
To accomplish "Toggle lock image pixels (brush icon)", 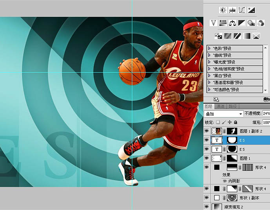I will pyautogui.click(x=224, y=122).
